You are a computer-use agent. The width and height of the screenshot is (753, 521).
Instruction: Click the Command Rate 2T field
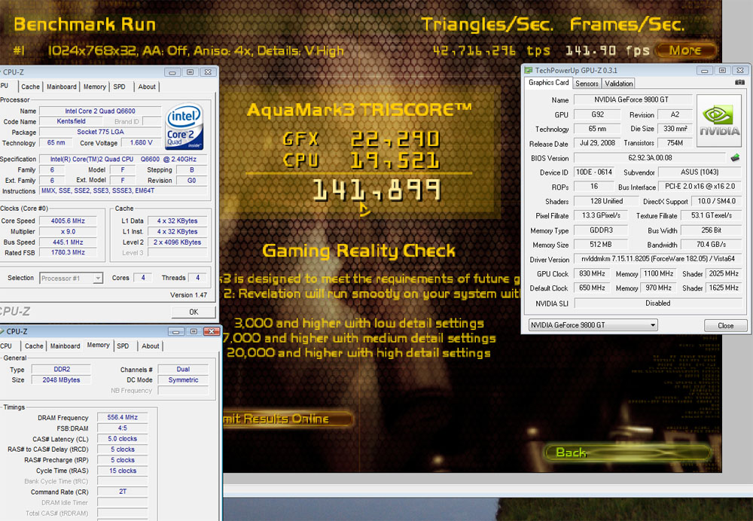(123, 491)
